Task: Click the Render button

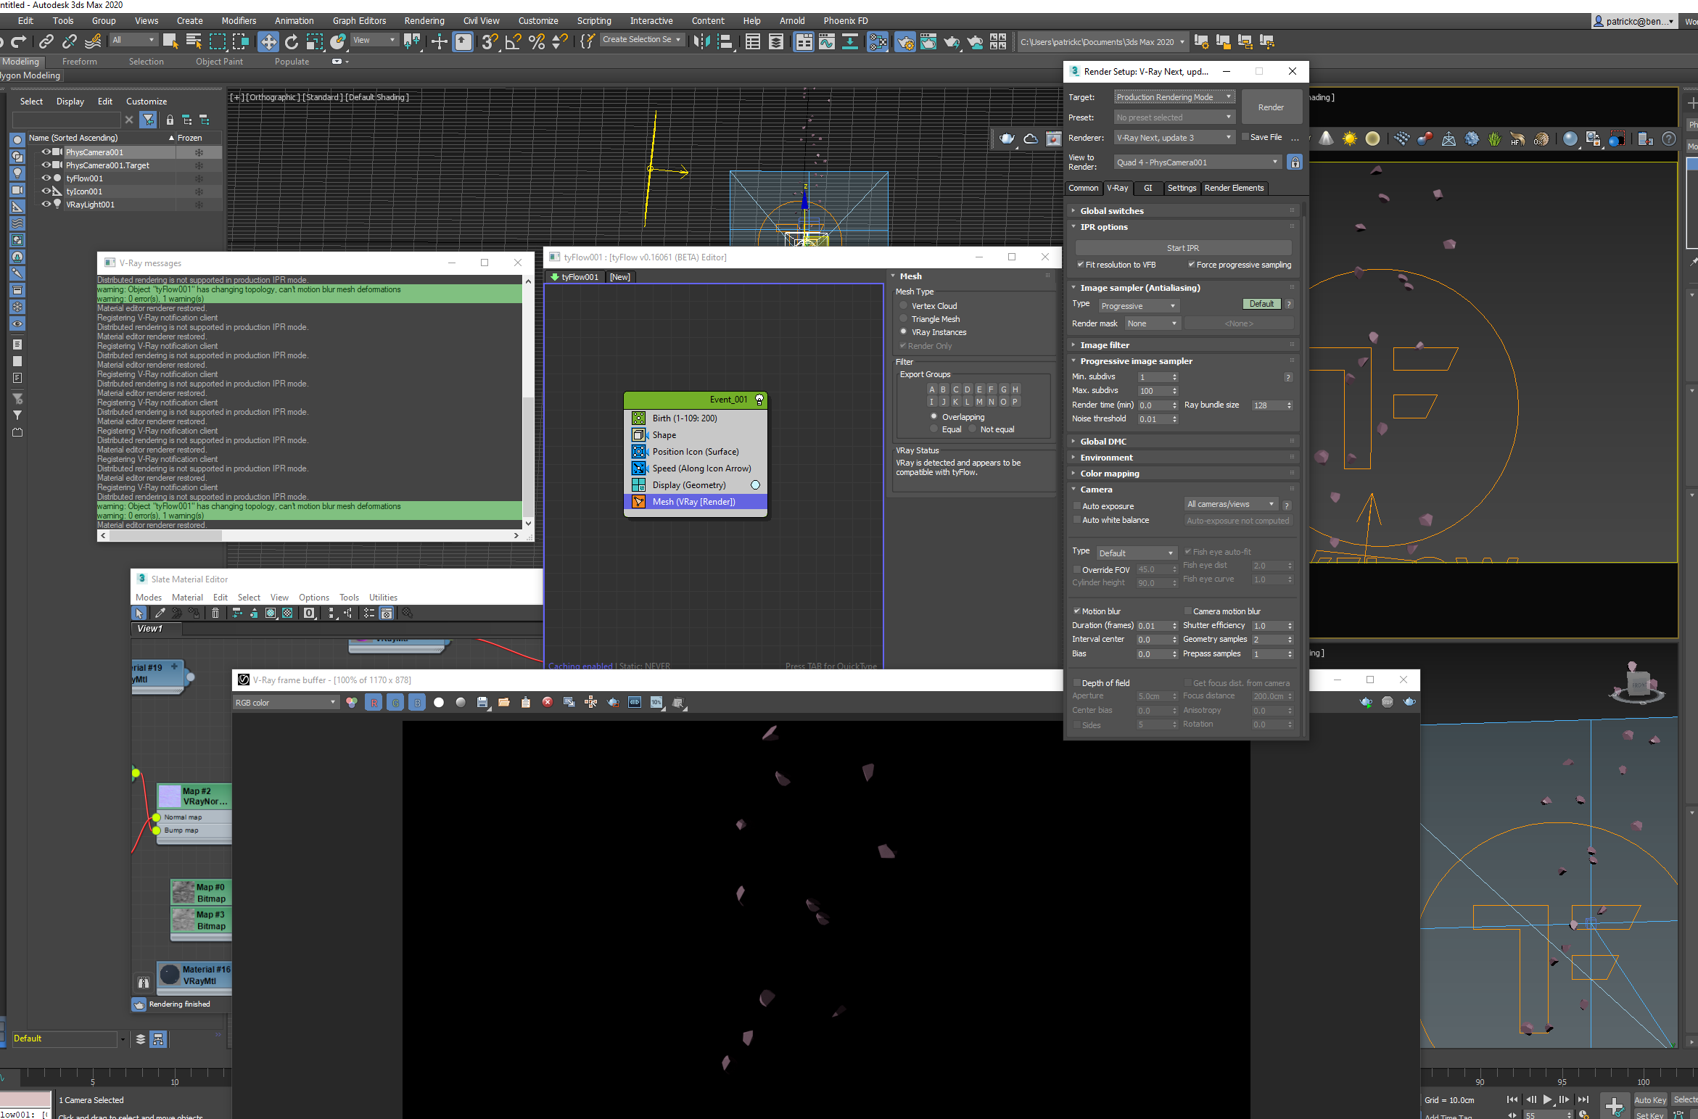Action: click(1271, 107)
